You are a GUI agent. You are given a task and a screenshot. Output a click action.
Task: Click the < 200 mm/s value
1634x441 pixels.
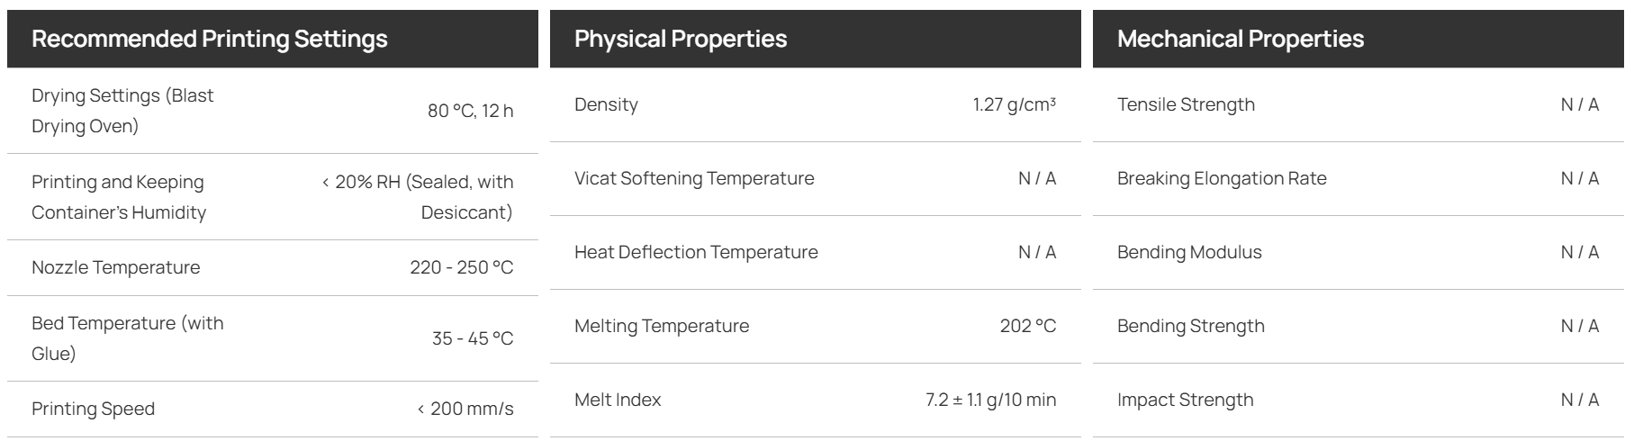pyautogui.click(x=465, y=409)
